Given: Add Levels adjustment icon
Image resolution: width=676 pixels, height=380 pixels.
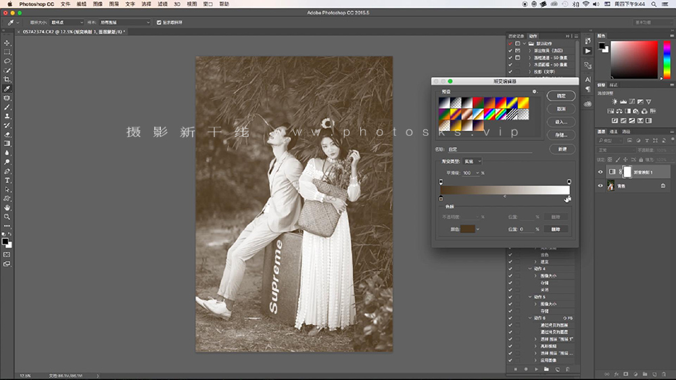Looking at the screenshot, I should click(x=623, y=101).
